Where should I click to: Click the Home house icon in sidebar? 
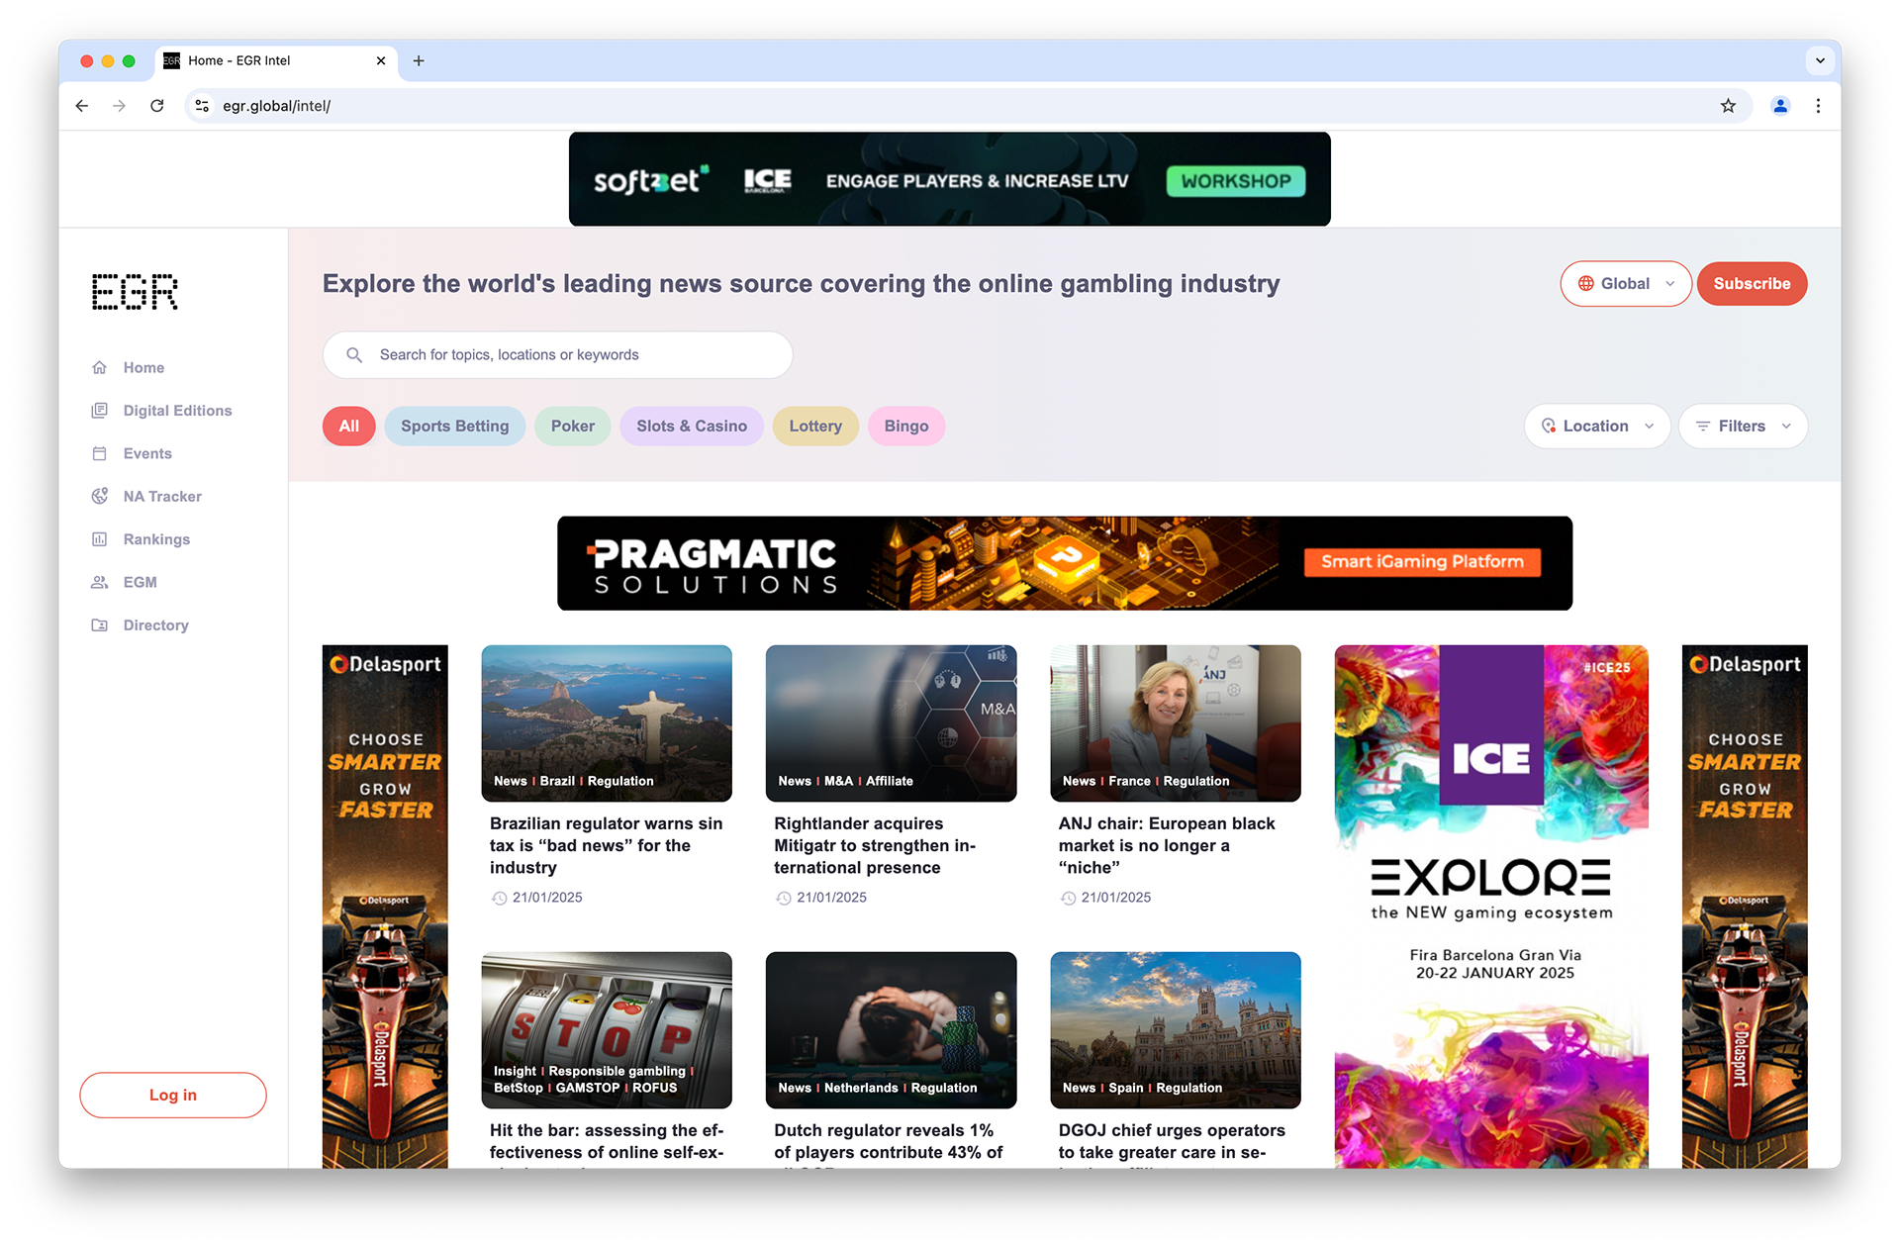[100, 367]
